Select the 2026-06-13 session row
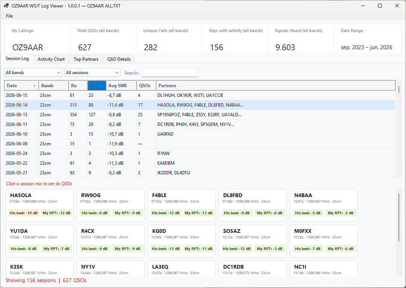Image resolution: width=406 pixels, height=288 pixels. coord(200,115)
